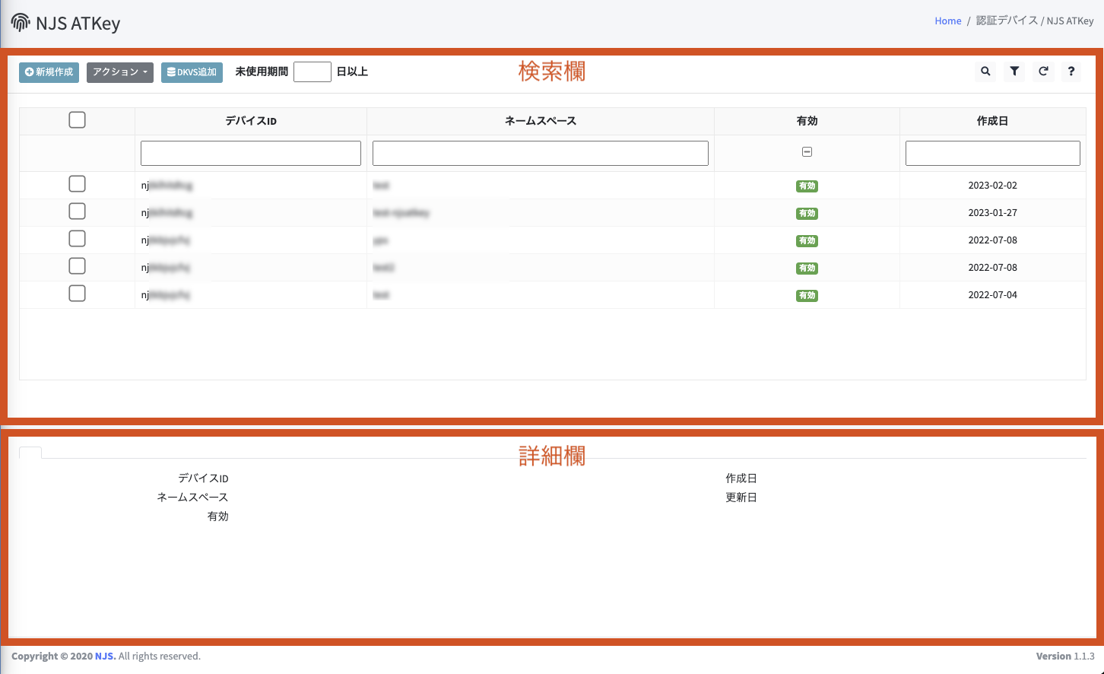Click the 更新日 label in details

[x=741, y=498]
